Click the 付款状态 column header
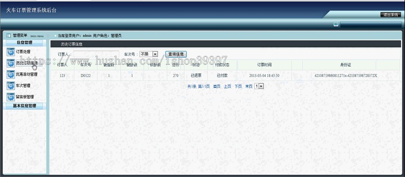Screen dimensions: 405x177 click(222, 65)
